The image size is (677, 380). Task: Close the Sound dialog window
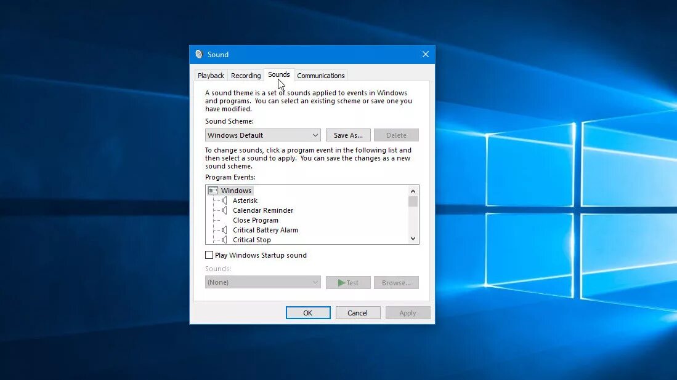tap(425, 54)
